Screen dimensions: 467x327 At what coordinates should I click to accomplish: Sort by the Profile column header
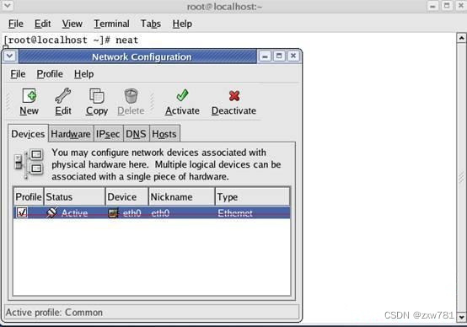[x=29, y=197]
